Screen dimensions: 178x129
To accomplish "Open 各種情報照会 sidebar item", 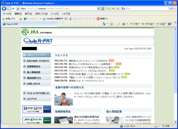I will pyautogui.click(x=37, y=67).
